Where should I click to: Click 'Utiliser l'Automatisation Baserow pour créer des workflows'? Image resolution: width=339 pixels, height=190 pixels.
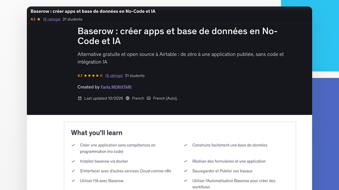[234, 184]
